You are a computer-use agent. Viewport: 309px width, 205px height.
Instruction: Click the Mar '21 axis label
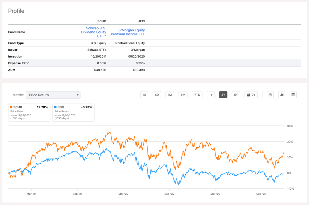(x=31, y=194)
